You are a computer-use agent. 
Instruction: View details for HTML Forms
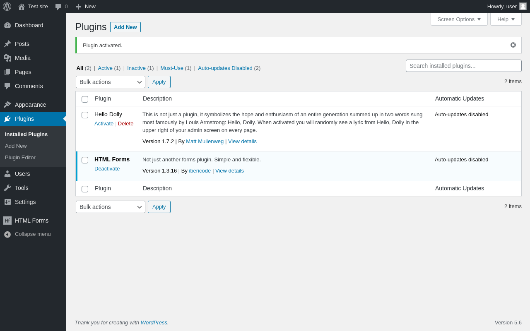[x=229, y=171]
